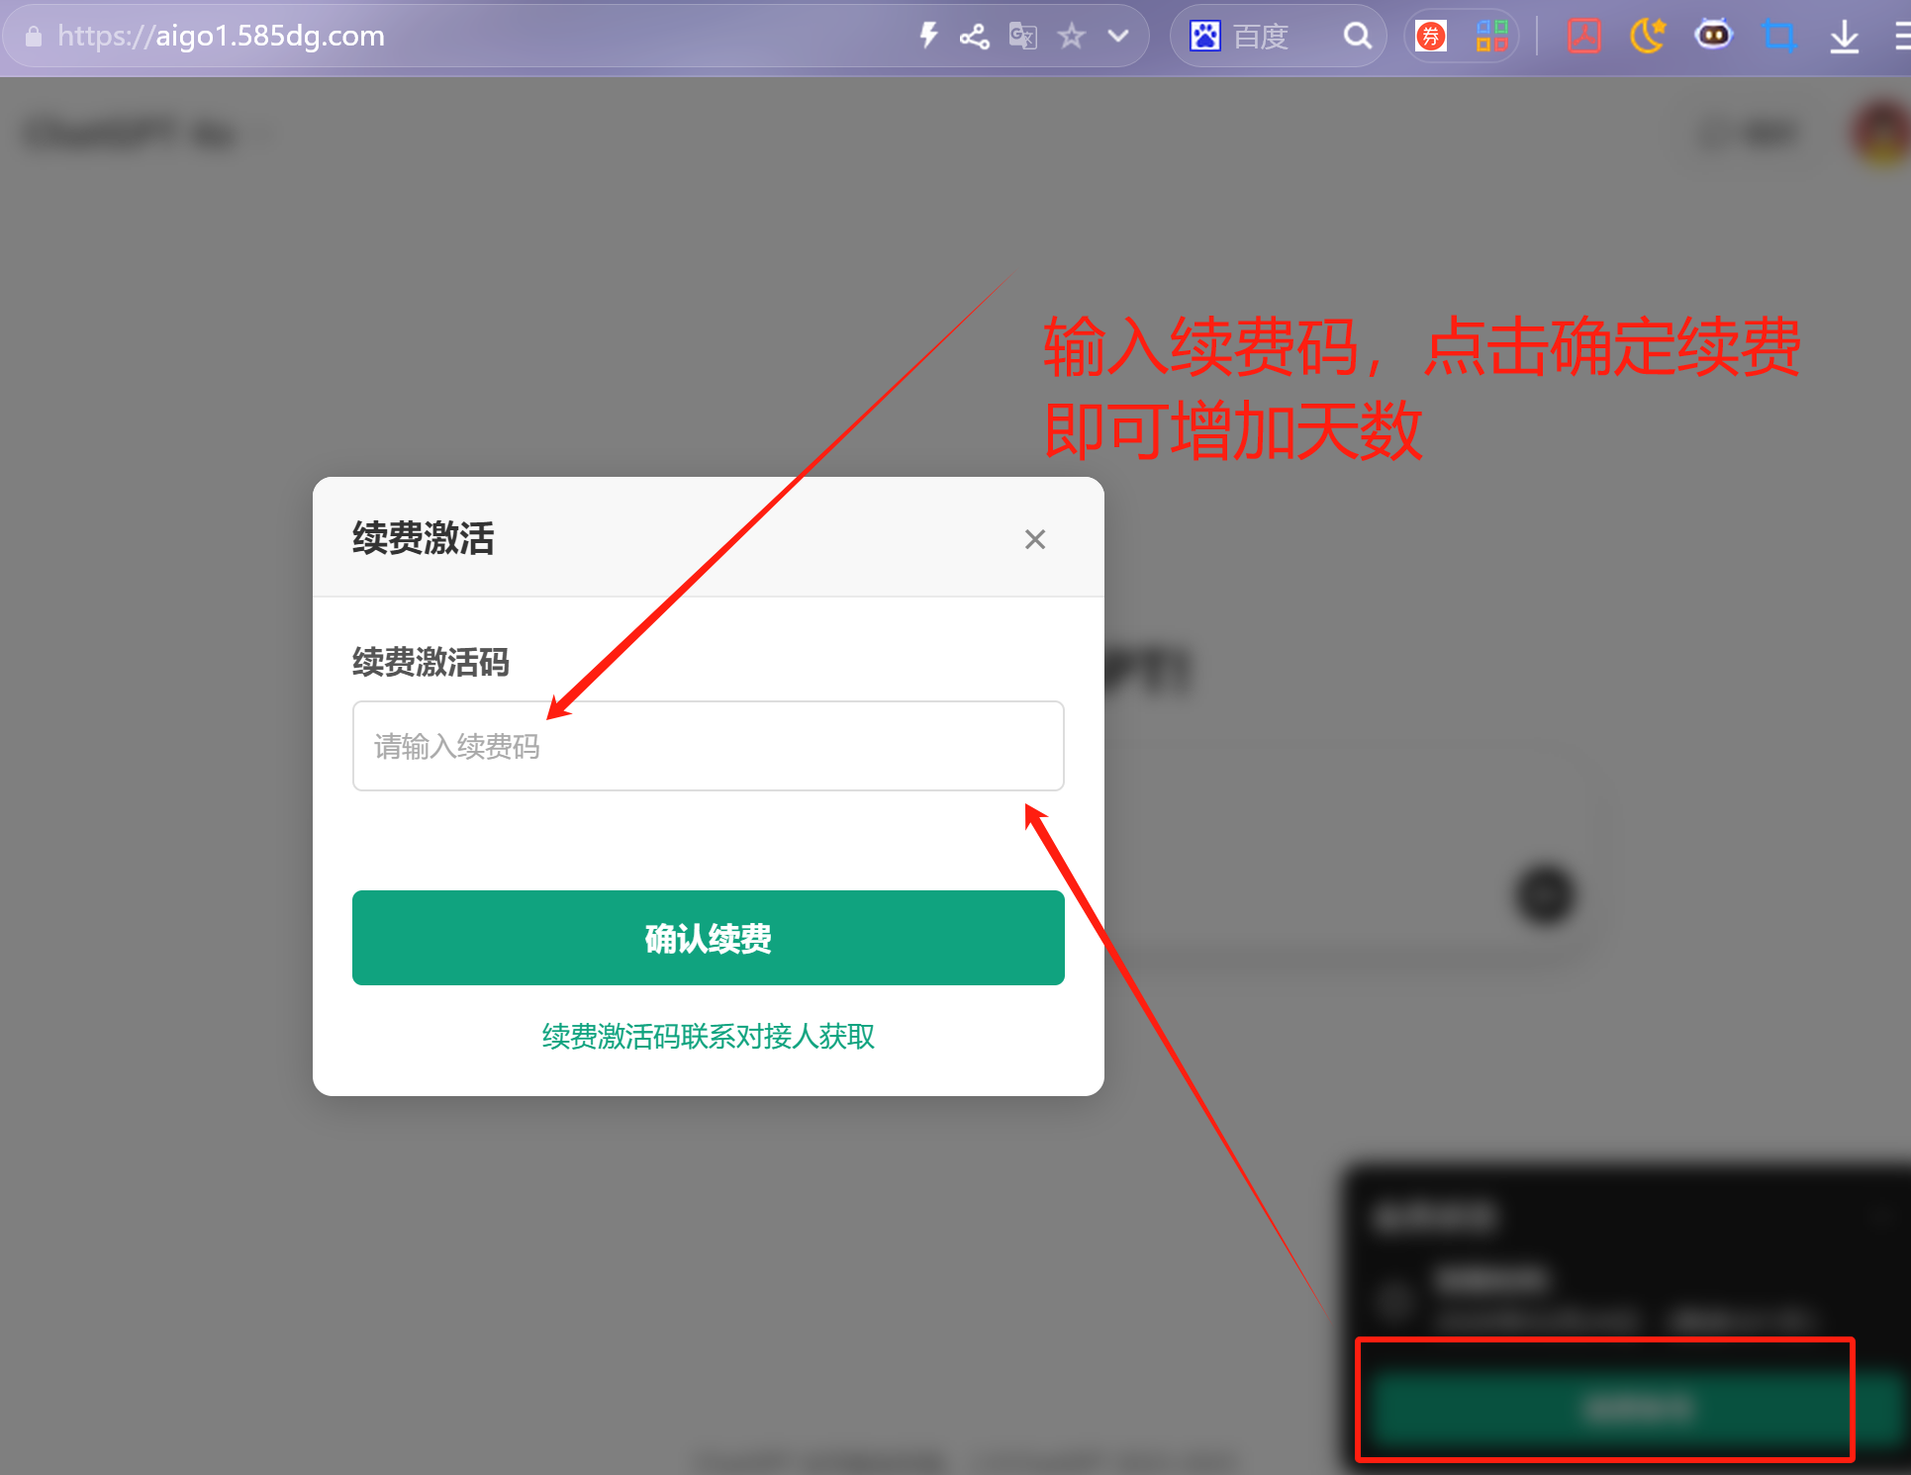Screen dimensions: 1911x1475
Task: Click the lightning speed mode icon
Action: click(928, 37)
